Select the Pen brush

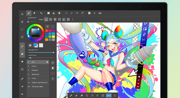[38, 62]
